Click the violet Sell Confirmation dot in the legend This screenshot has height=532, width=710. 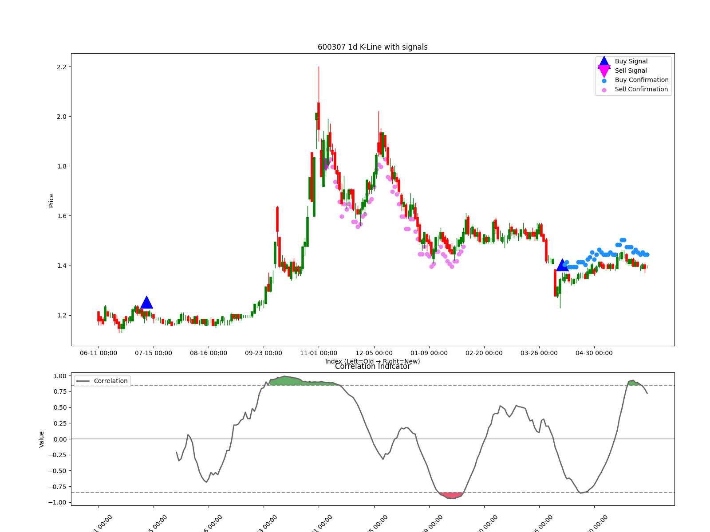[x=604, y=90]
